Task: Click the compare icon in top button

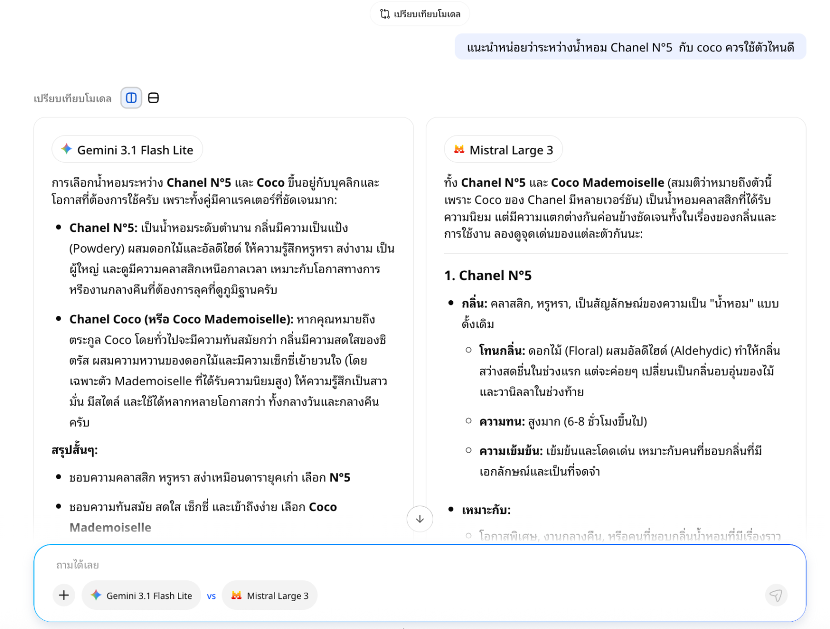Action: pos(385,14)
